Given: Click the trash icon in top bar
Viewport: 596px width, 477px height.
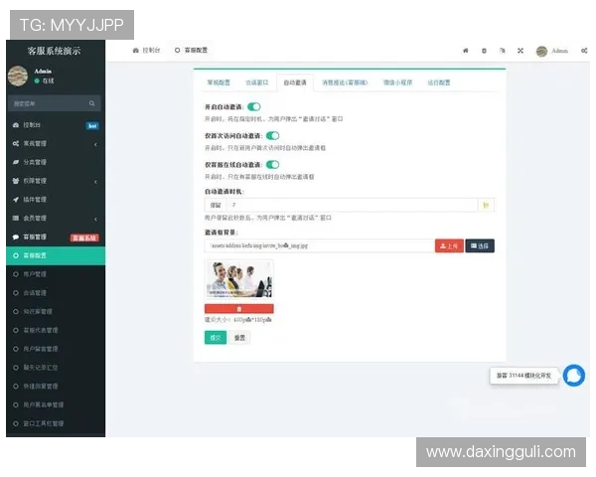Looking at the screenshot, I should tap(484, 51).
